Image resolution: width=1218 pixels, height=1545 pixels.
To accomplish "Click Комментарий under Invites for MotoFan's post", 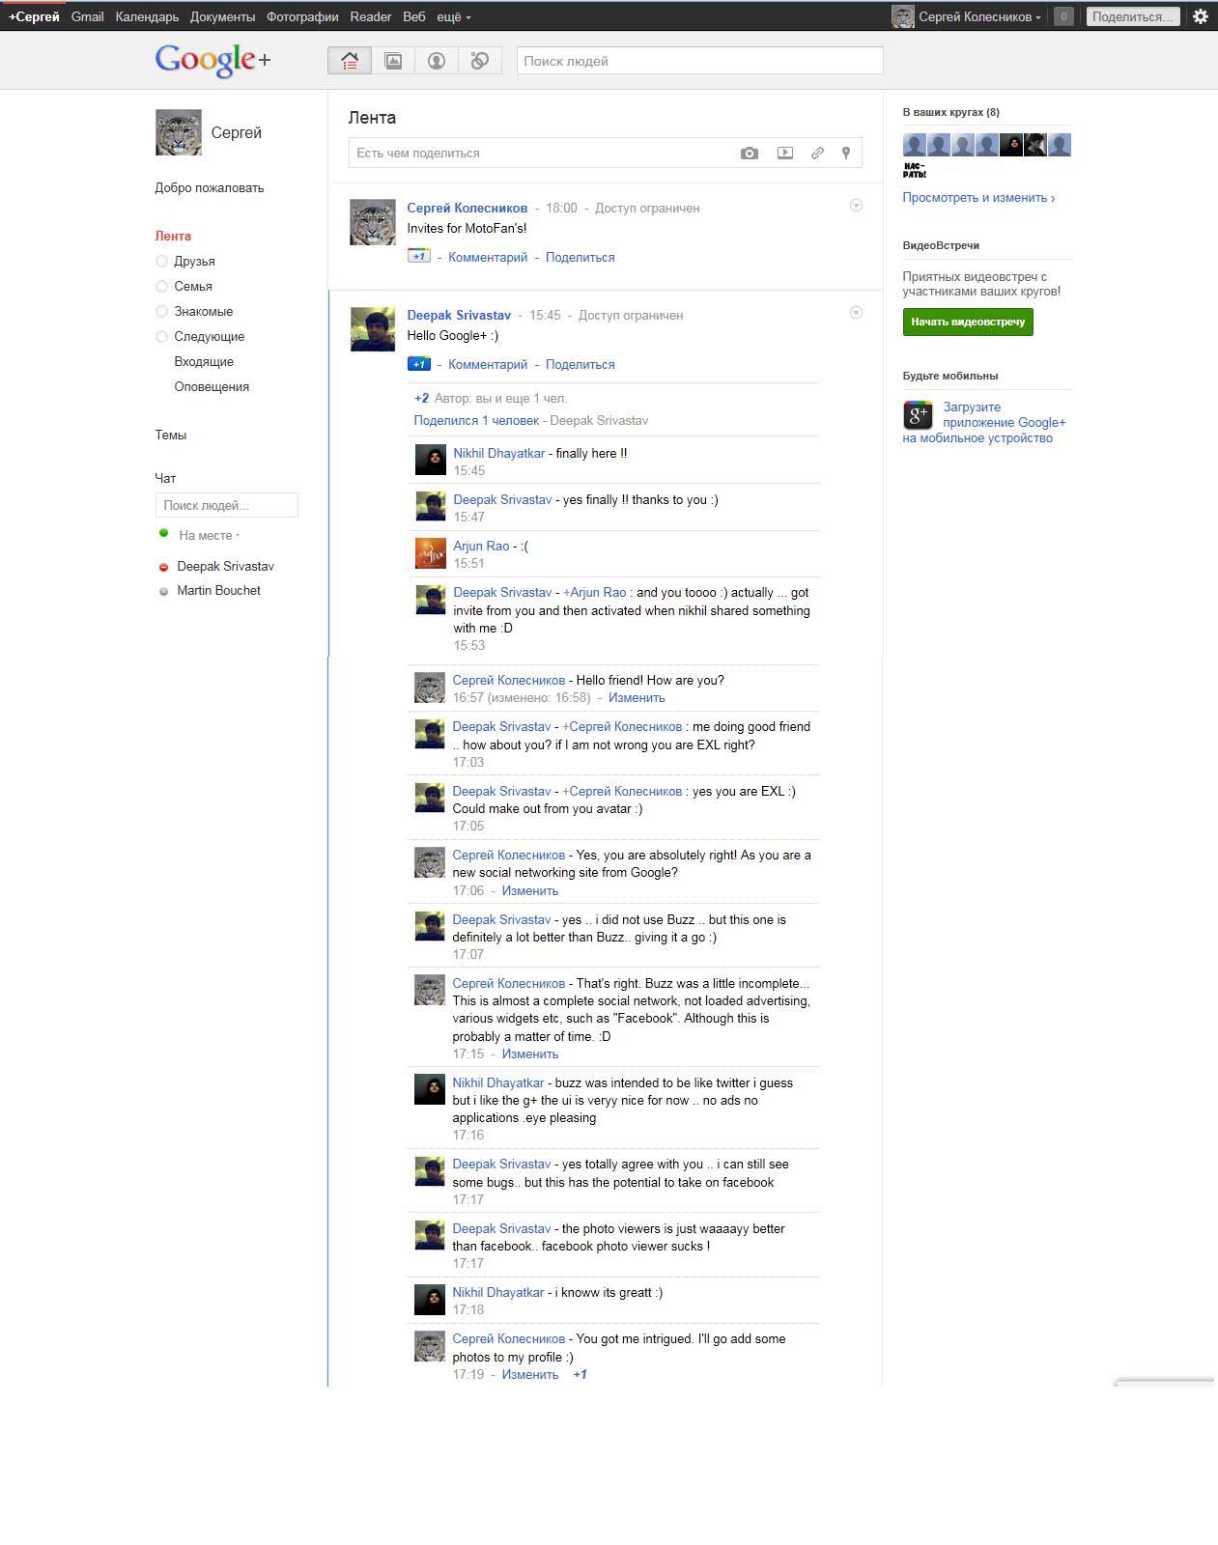I will pyautogui.click(x=488, y=258).
